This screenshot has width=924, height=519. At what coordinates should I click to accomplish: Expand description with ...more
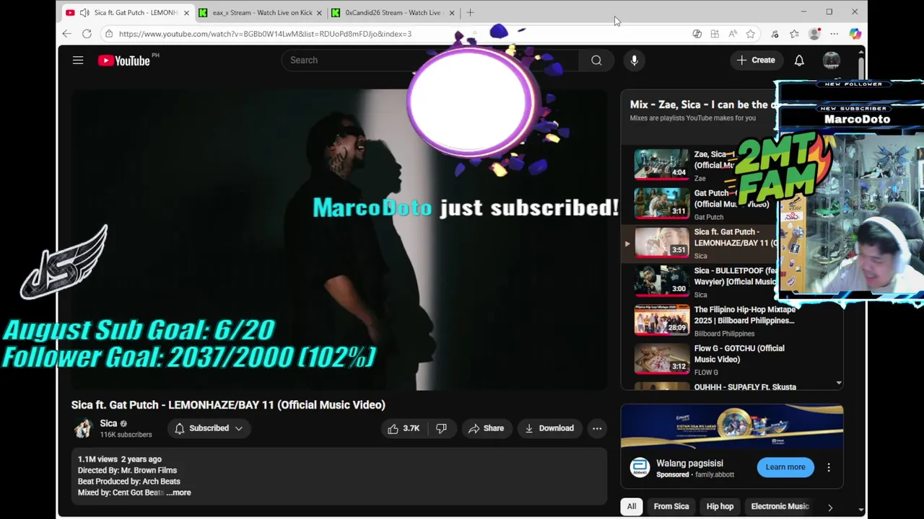pos(178,492)
